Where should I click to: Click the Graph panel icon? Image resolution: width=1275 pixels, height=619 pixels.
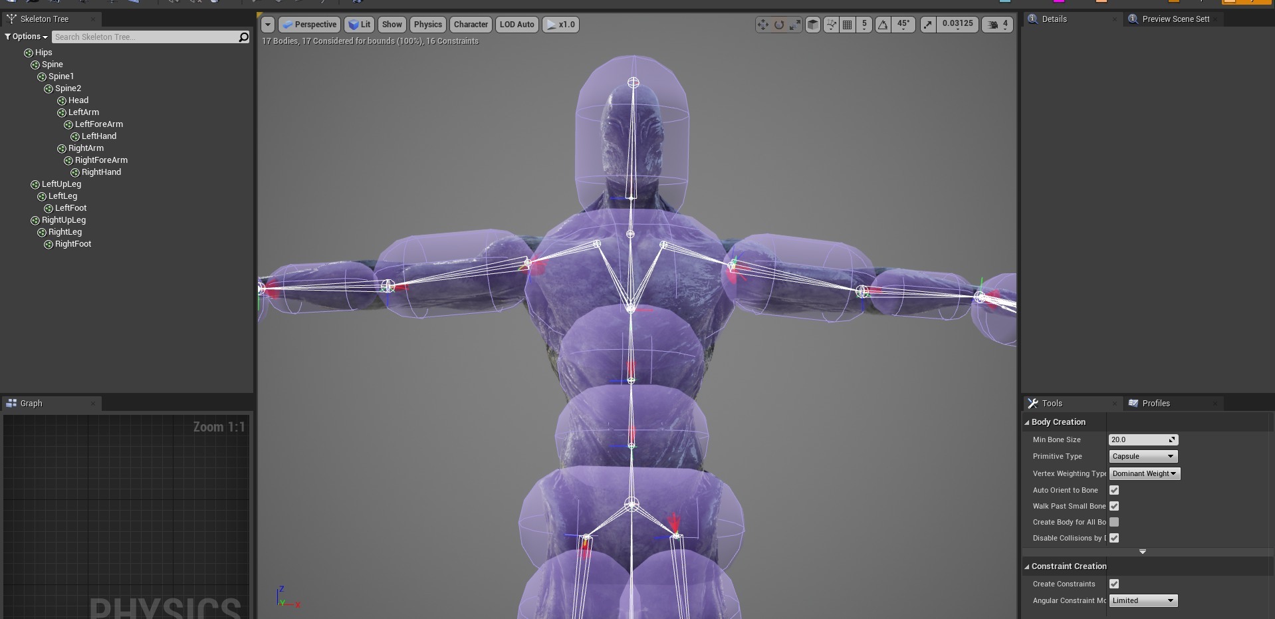[11, 403]
